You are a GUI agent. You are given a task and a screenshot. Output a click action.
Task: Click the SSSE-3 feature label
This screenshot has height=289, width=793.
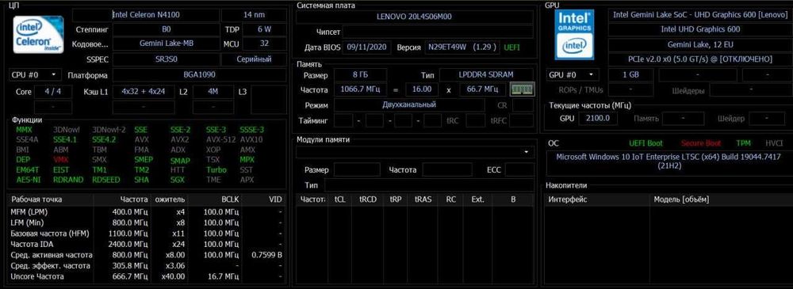[x=252, y=129]
